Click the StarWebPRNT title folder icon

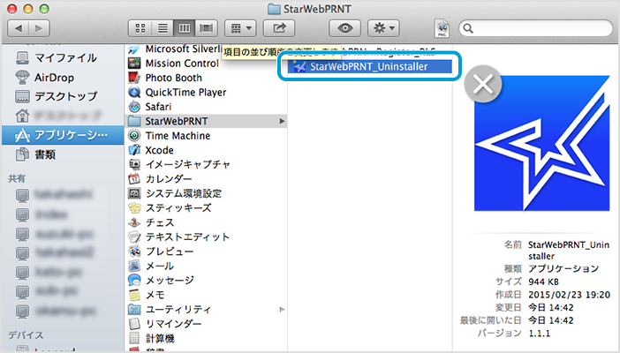(x=274, y=9)
